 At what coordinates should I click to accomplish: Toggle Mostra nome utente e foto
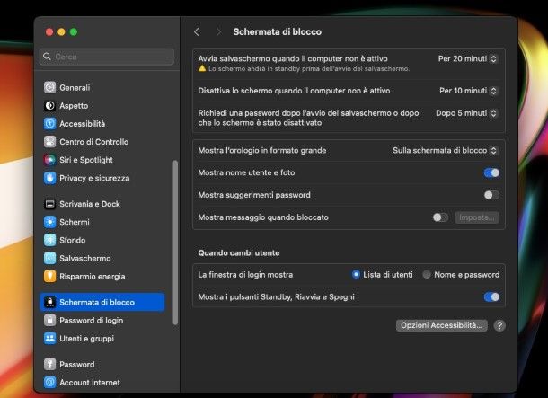click(x=491, y=172)
